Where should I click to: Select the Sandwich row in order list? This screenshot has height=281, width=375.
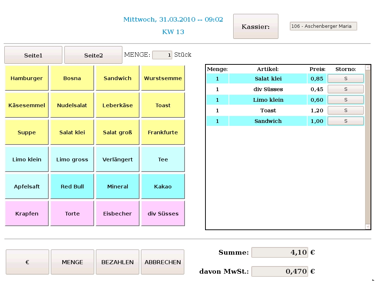pyautogui.click(x=268, y=121)
